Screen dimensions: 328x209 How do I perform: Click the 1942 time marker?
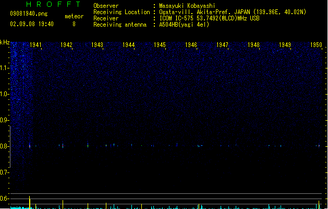click(x=66, y=45)
